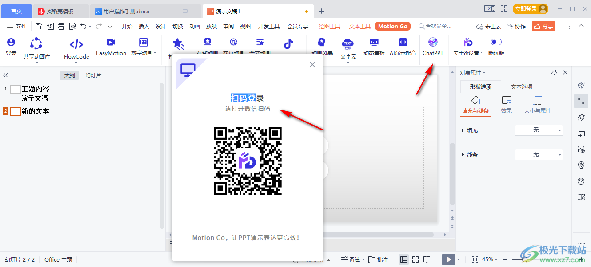
Task: Switch to the 设计 ribbon tab
Action: pos(161,26)
